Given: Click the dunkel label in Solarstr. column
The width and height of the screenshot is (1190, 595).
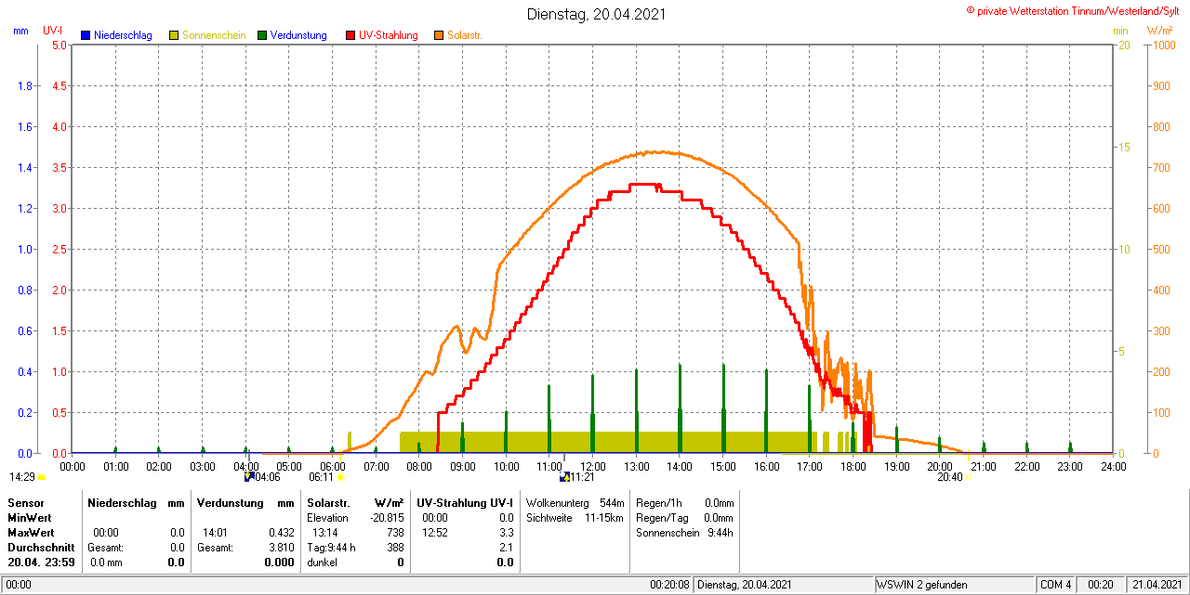Looking at the screenshot, I should pos(323,563).
